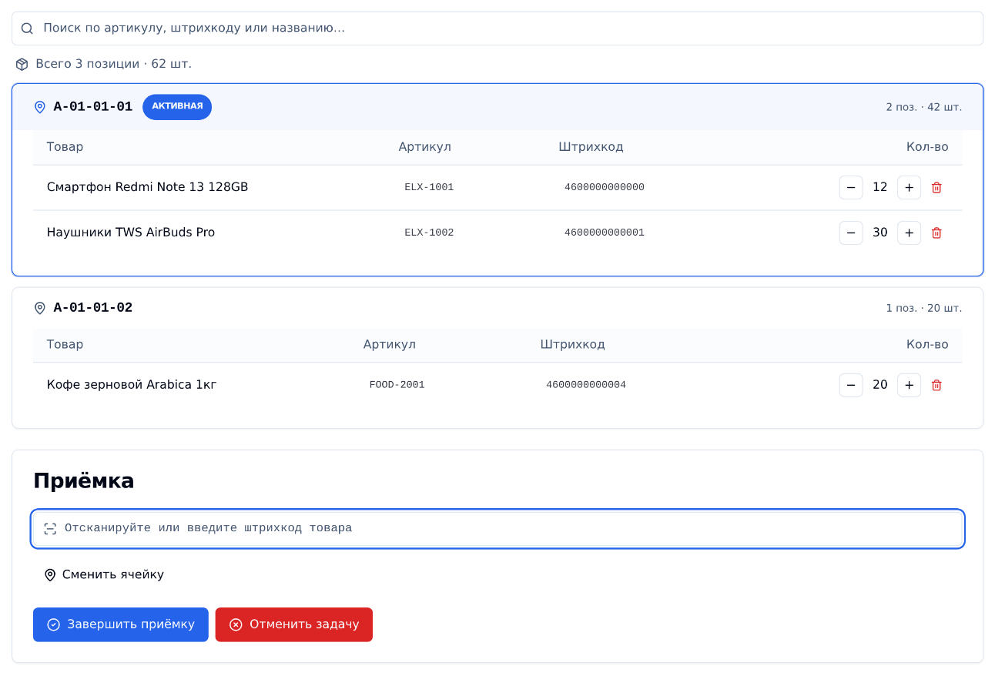Click product name Смартфон Redmi Note 13 128GB
Screen dimensions: 995x676
point(148,187)
